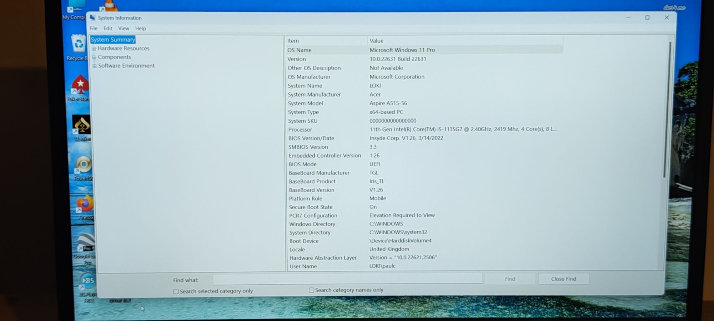Click the Find button

(510, 279)
